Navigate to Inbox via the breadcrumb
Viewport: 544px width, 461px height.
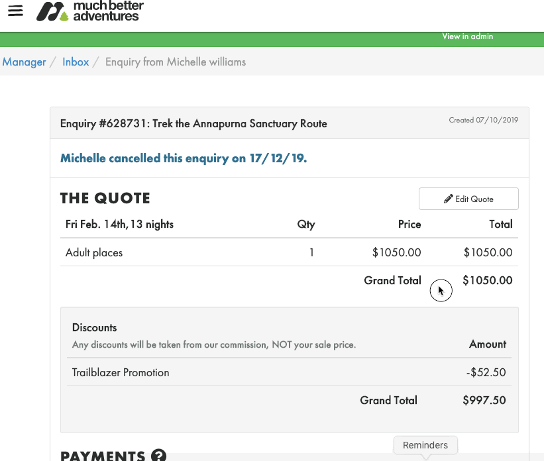tap(76, 62)
